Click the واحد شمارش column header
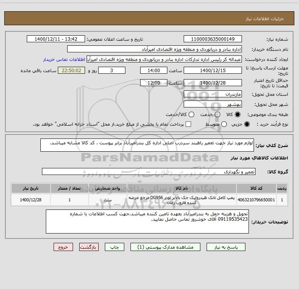Screen dimensions: 299x289 tap(108, 188)
